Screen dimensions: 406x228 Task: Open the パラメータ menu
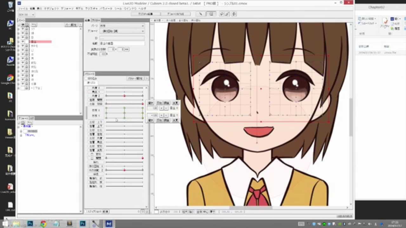point(106,9)
